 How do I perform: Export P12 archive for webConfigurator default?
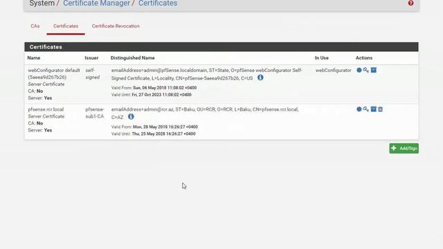374,70
